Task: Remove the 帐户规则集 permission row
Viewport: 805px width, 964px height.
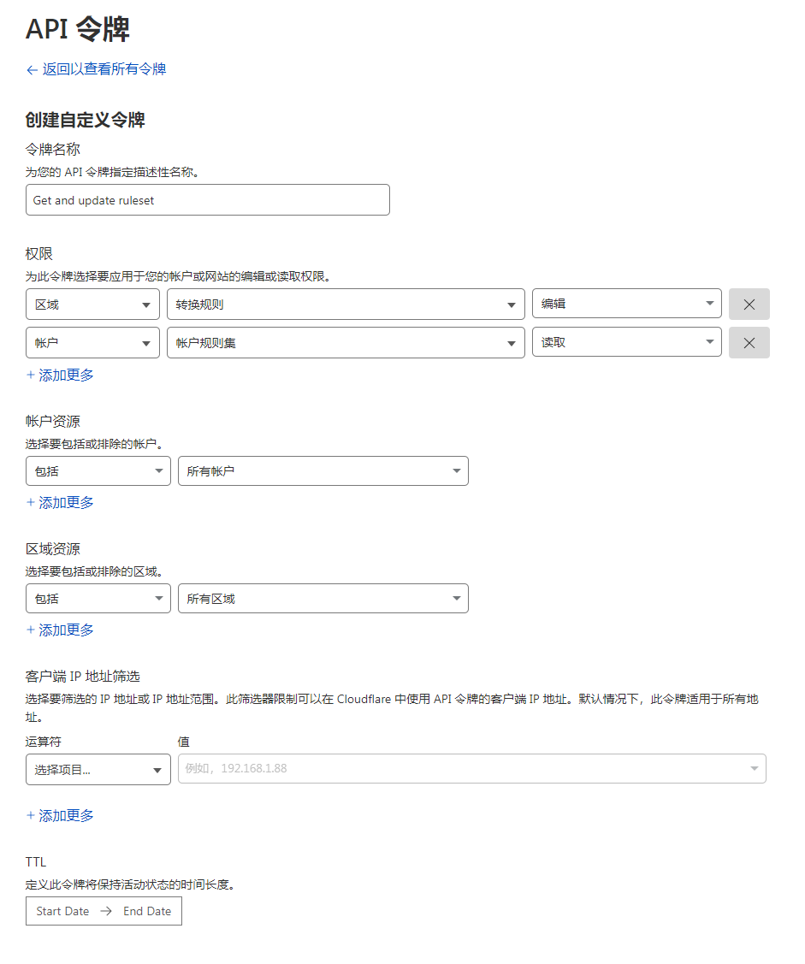Action: (x=749, y=343)
